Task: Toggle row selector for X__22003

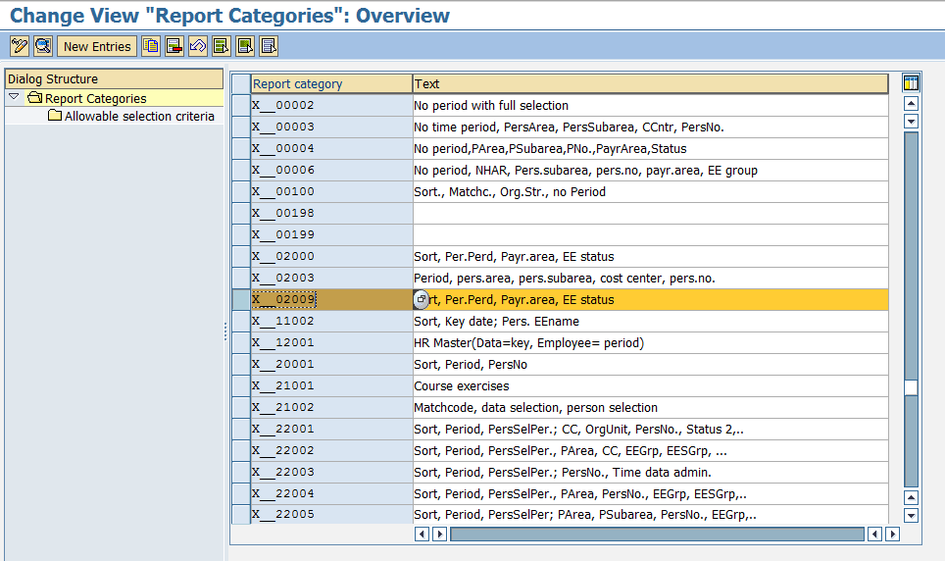Action: click(241, 472)
